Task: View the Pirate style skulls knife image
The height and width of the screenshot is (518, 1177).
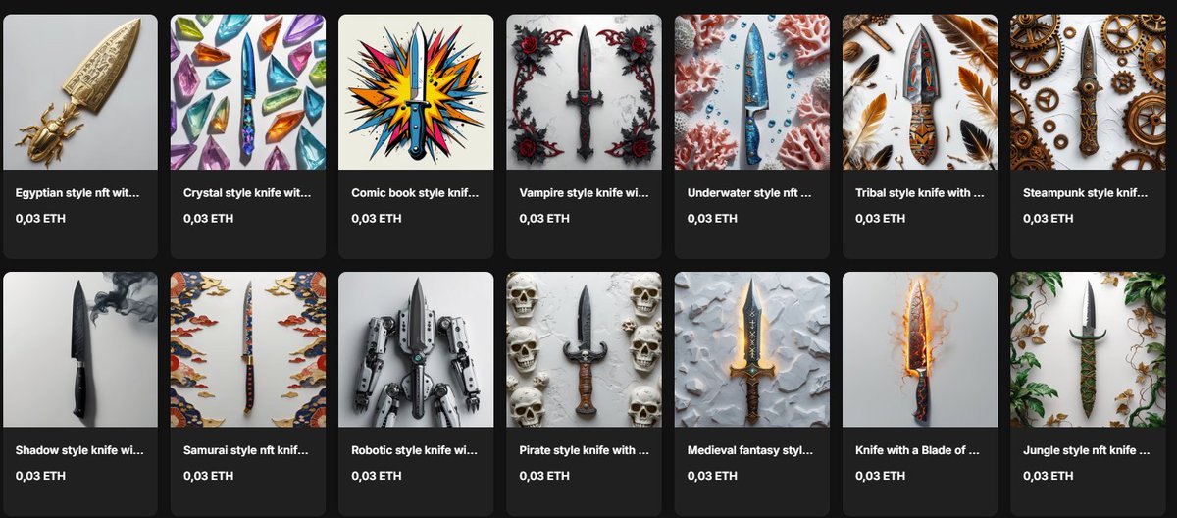Action: pyautogui.click(x=585, y=349)
